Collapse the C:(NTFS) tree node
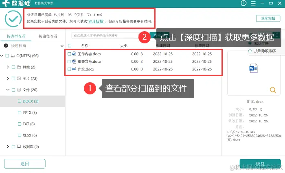 click(x=2, y=56)
